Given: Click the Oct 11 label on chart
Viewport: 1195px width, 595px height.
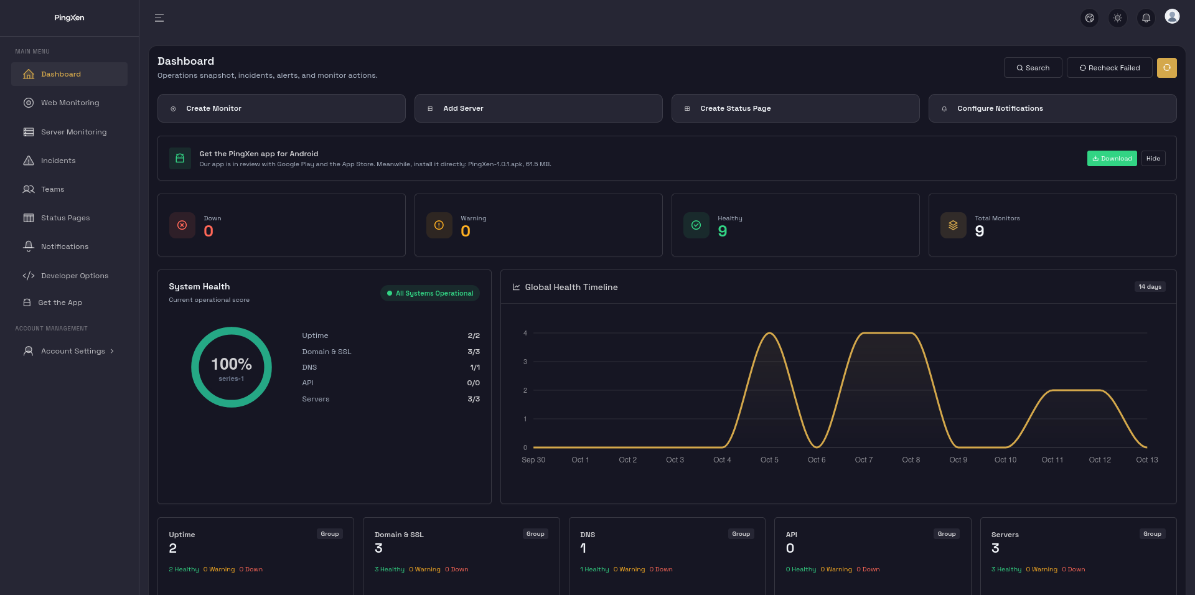Looking at the screenshot, I should click(1052, 460).
